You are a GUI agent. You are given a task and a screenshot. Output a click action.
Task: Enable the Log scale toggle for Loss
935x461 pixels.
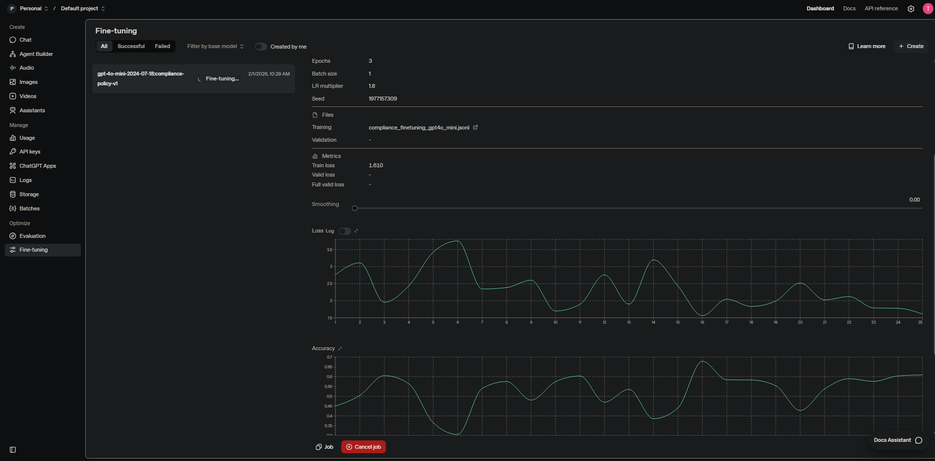(x=345, y=231)
